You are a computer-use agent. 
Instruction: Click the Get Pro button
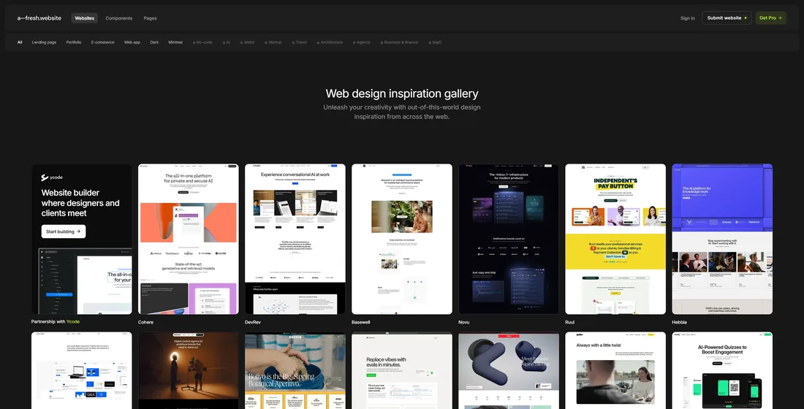click(x=770, y=18)
